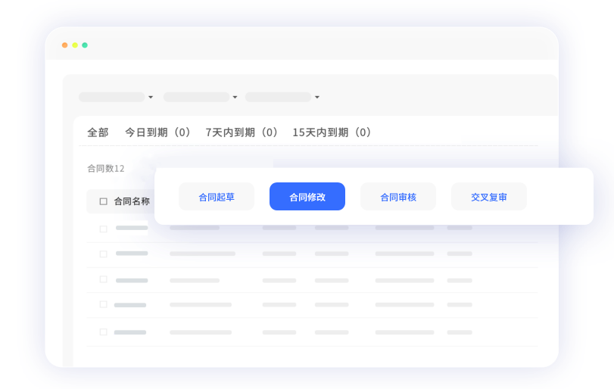
Task: Select the 今日到期（0） tab
Action: (158, 132)
